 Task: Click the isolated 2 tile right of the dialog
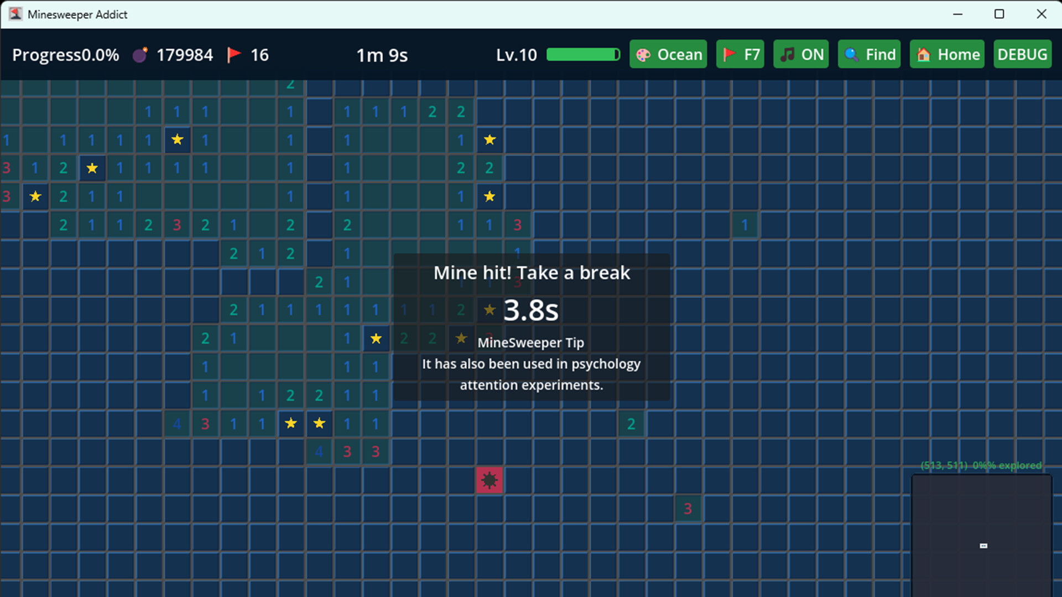631,424
